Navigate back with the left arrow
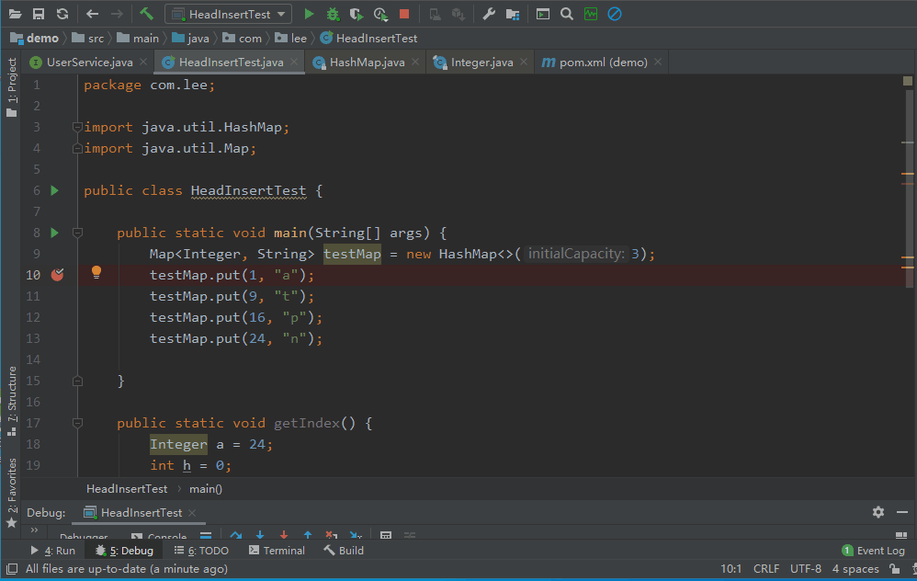 click(x=93, y=14)
